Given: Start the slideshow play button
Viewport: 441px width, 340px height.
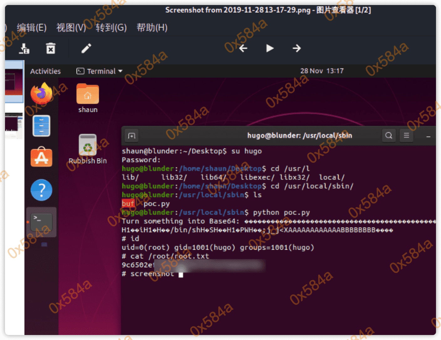Looking at the screenshot, I should point(270,48).
